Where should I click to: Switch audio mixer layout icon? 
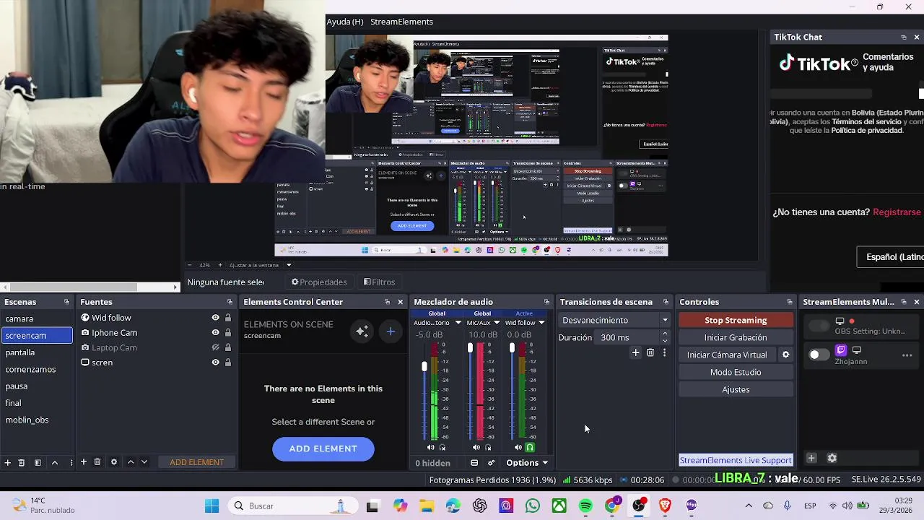pos(474,463)
